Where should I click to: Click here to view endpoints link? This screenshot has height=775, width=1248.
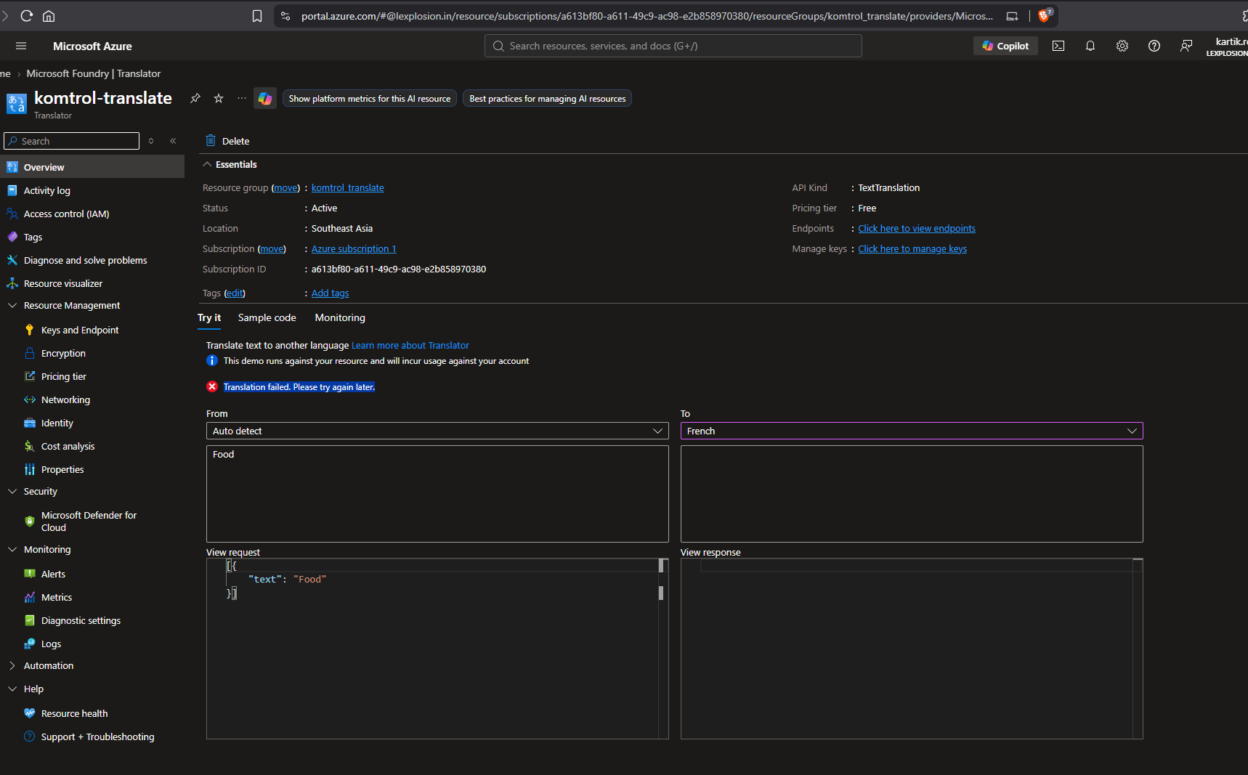pos(917,228)
